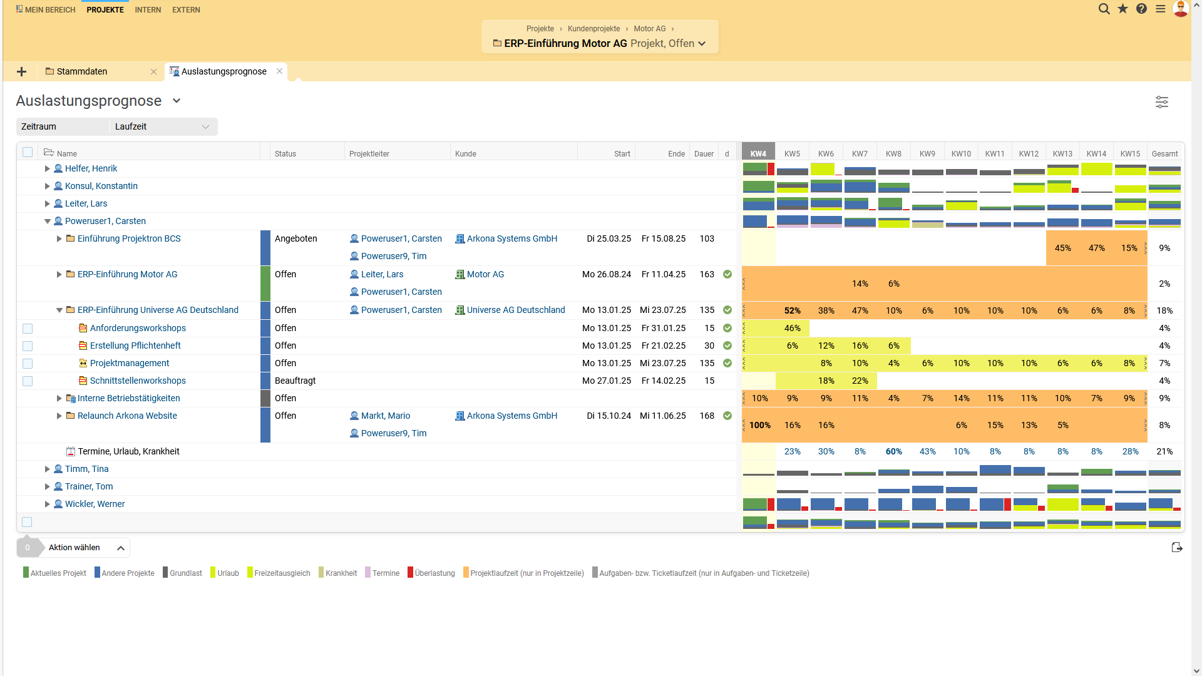This screenshot has height=676, width=1202.
Task: Click the star favorites icon in the header
Action: tap(1122, 9)
